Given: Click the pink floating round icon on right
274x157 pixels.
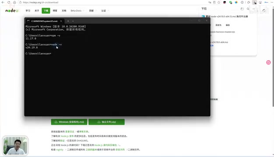Looking at the screenshot, I should pyautogui.click(x=268, y=62).
